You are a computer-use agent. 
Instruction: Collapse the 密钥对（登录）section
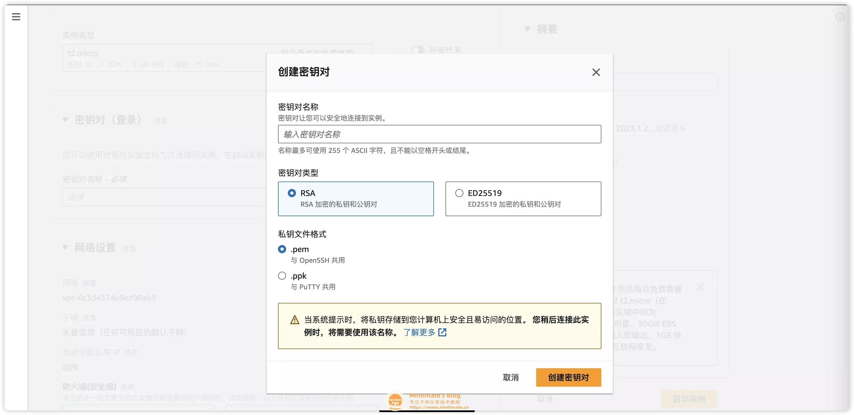pos(65,120)
